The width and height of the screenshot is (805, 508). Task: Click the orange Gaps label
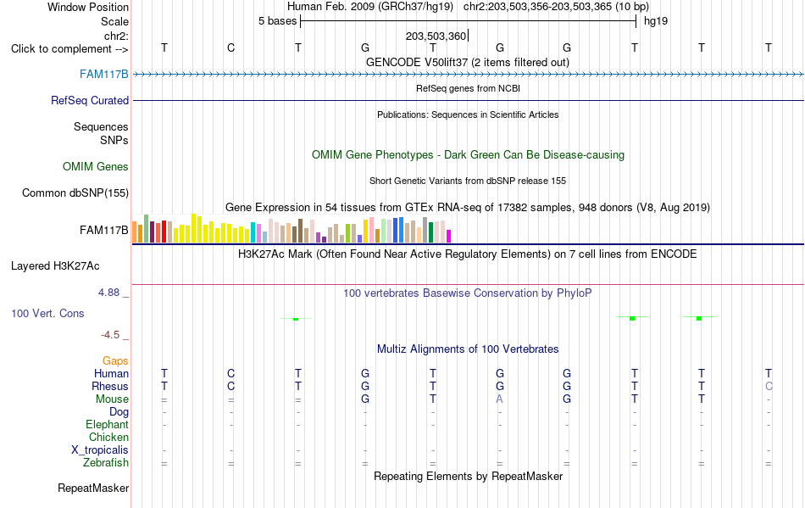point(115,360)
